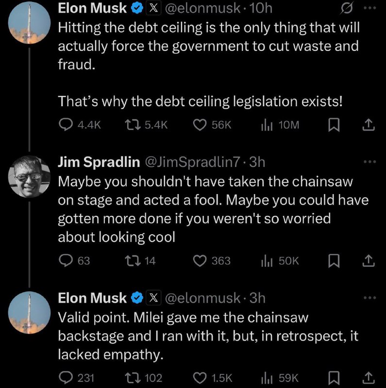Open more options for Jim Spradlin's reply
Image resolution: width=386 pixels, height=388 pixels.
[370, 162]
